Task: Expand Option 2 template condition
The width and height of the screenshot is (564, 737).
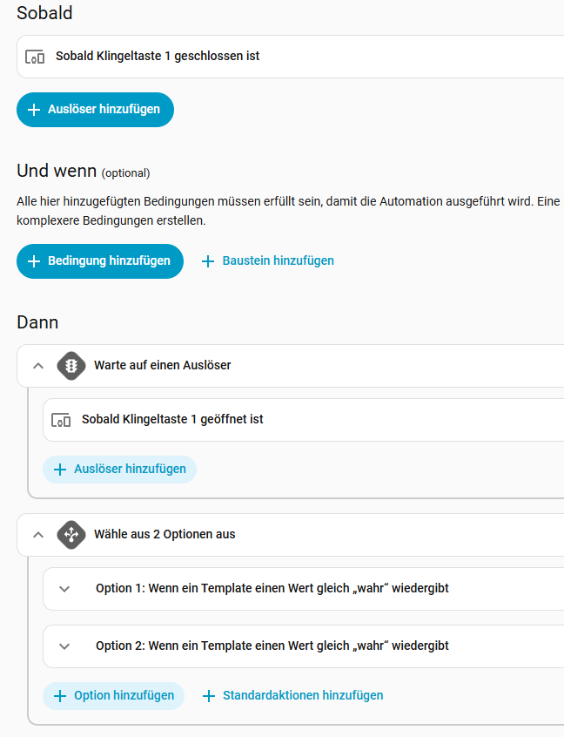Action: pyautogui.click(x=64, y=646)
